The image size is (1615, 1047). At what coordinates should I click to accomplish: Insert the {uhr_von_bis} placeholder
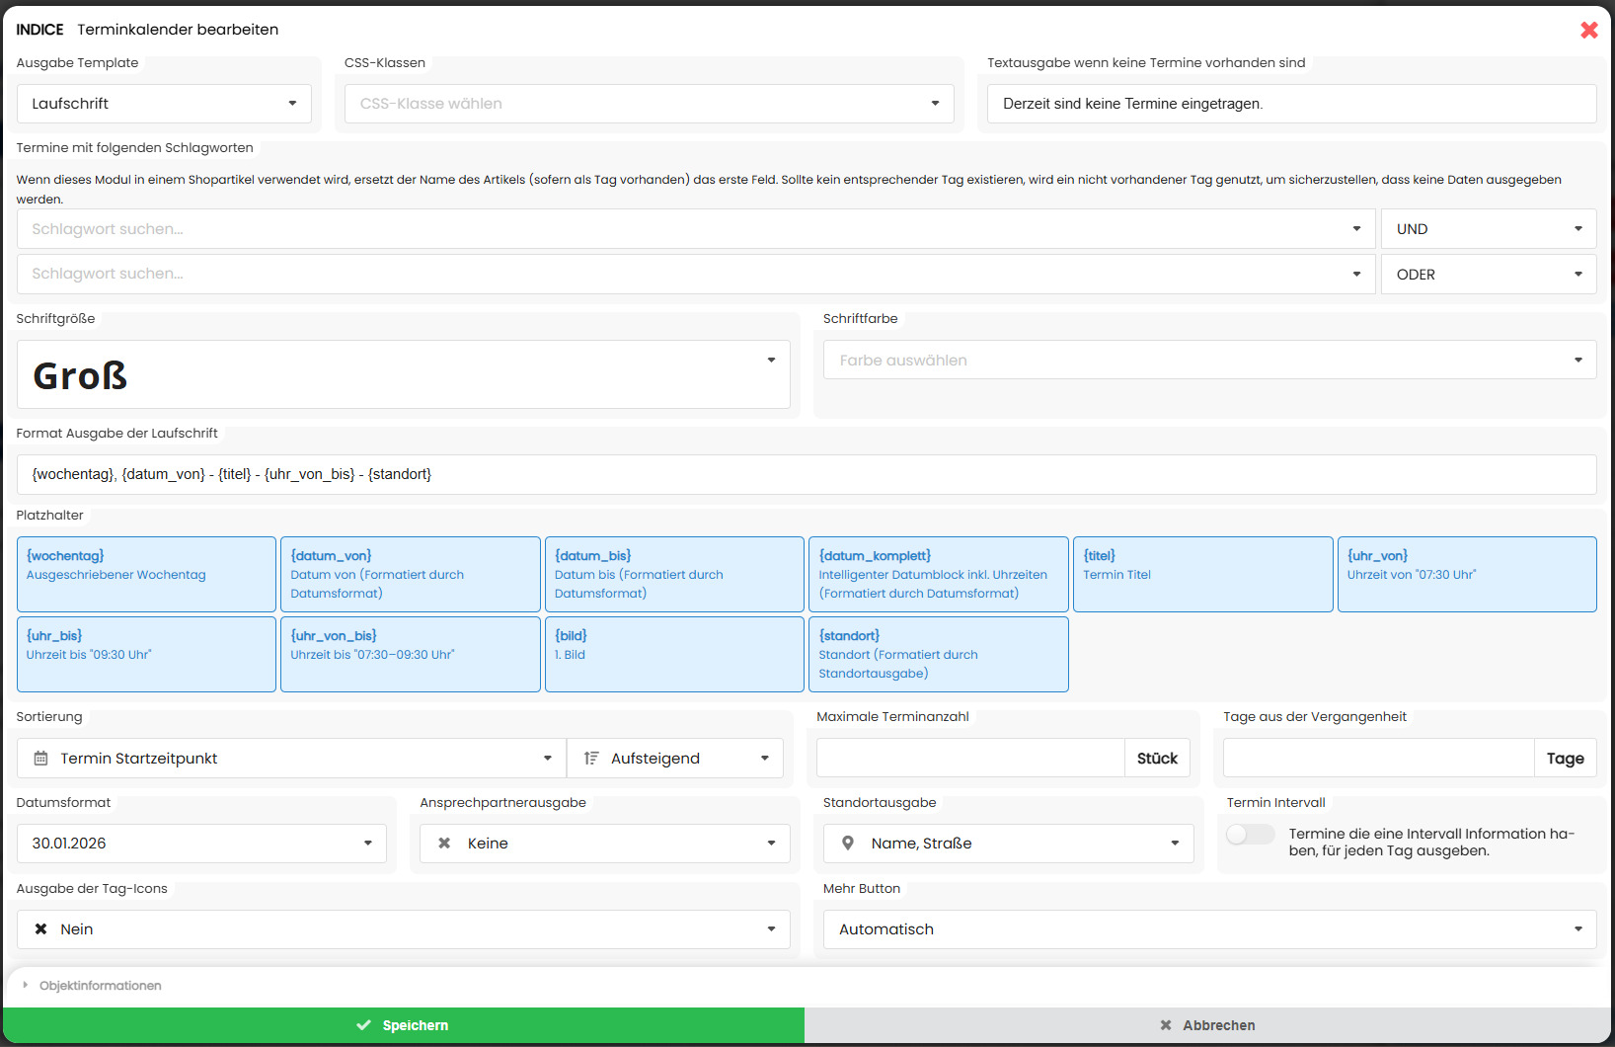(x=410, y=654)
